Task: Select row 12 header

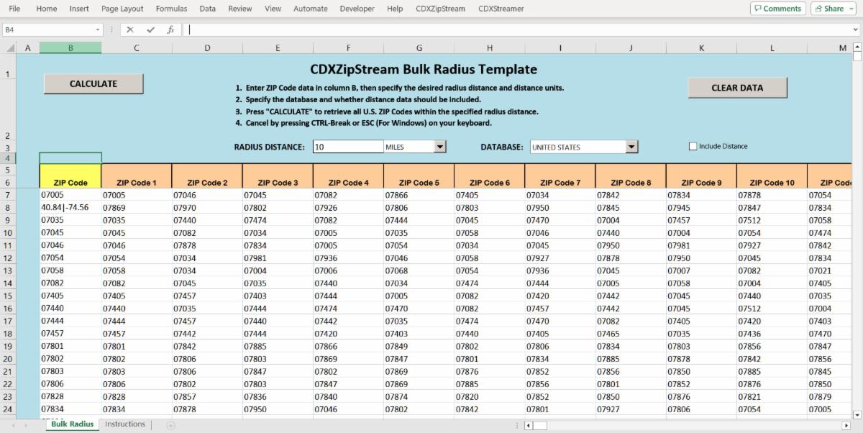Action: click(7, 258)
